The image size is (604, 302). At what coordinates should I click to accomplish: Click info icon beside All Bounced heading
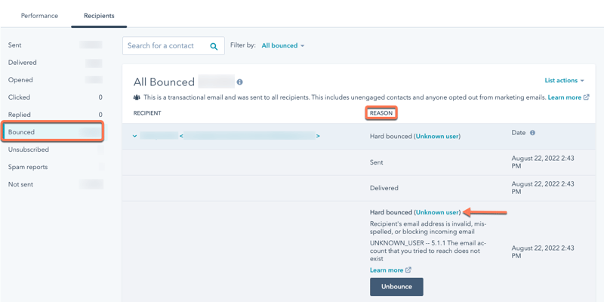[240, 82]
